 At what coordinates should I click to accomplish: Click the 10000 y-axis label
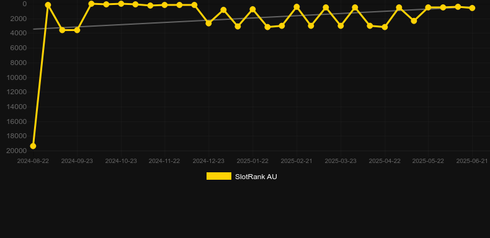(x=17, y=77)
